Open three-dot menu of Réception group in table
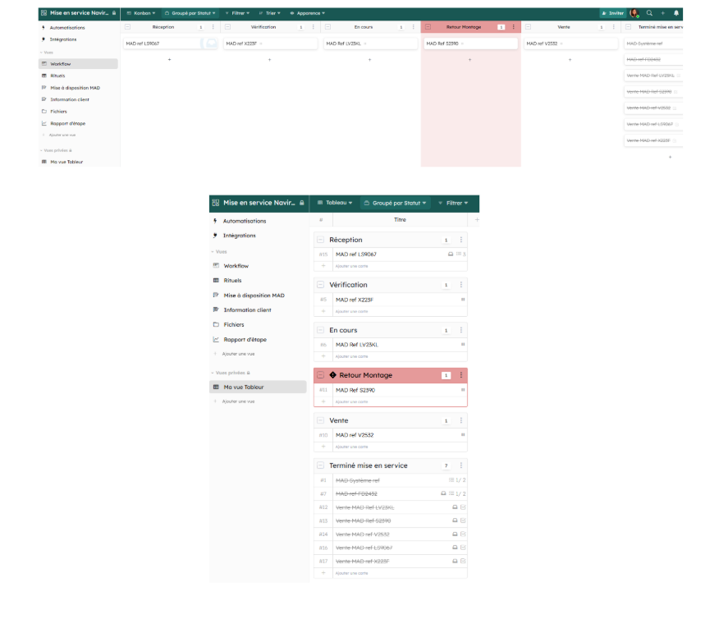The image size is (719, 628). [461, 240]
